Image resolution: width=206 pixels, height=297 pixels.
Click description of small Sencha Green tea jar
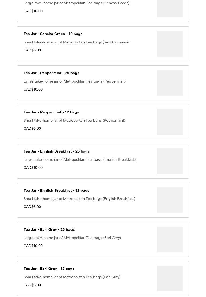pyautogui.click(x=76, y=42)
